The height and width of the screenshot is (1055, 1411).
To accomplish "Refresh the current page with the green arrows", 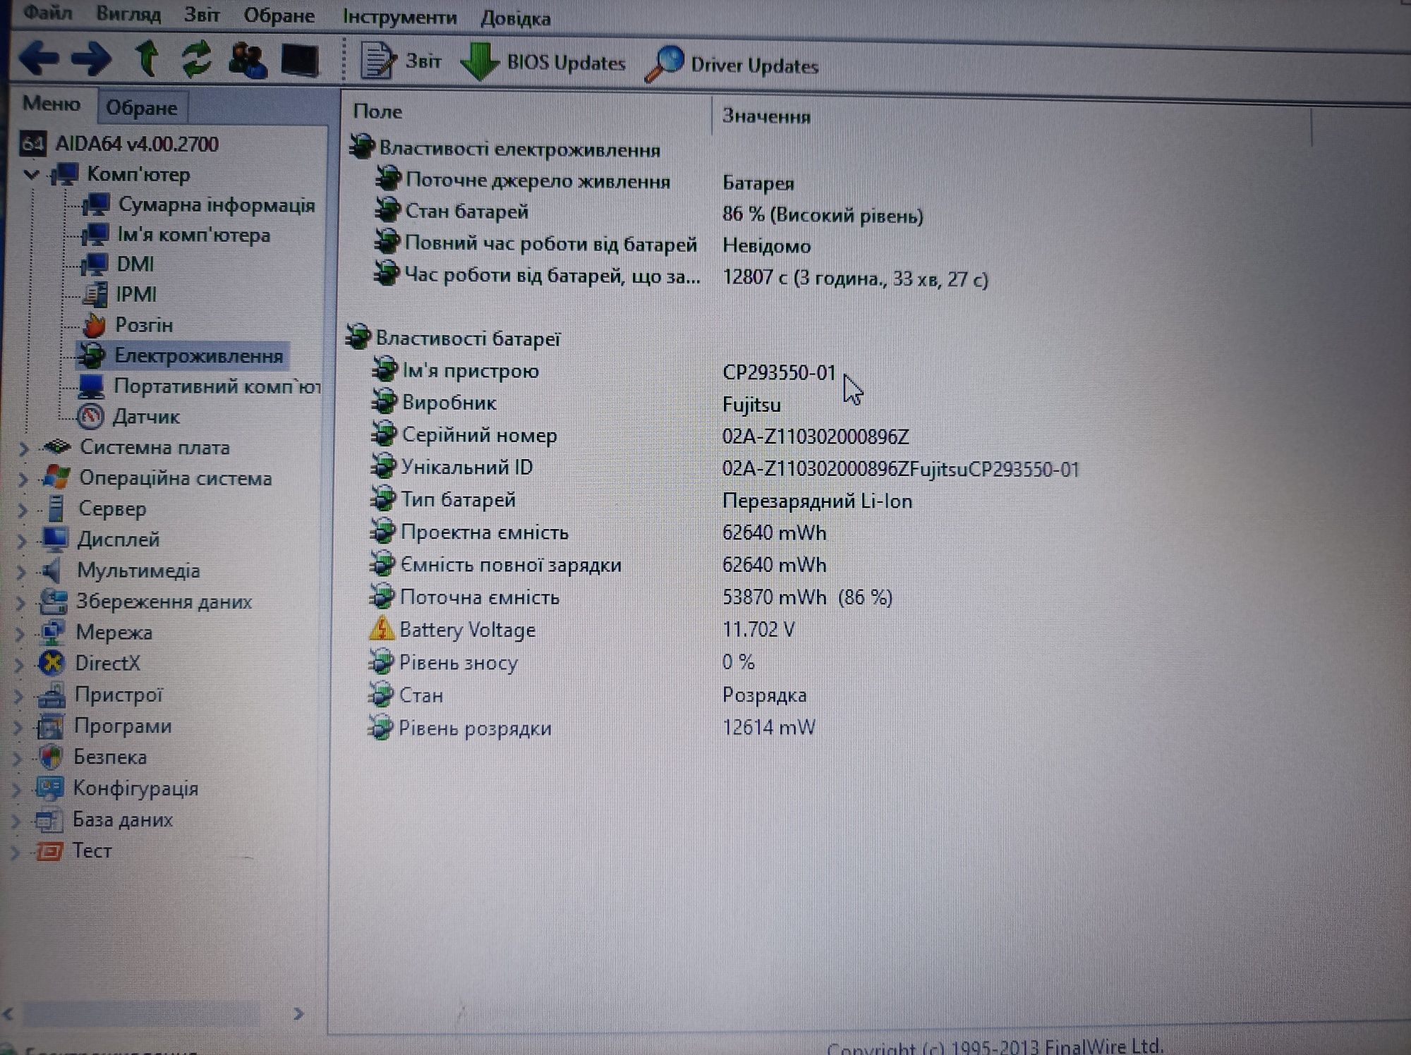I will tap(197, 59).
